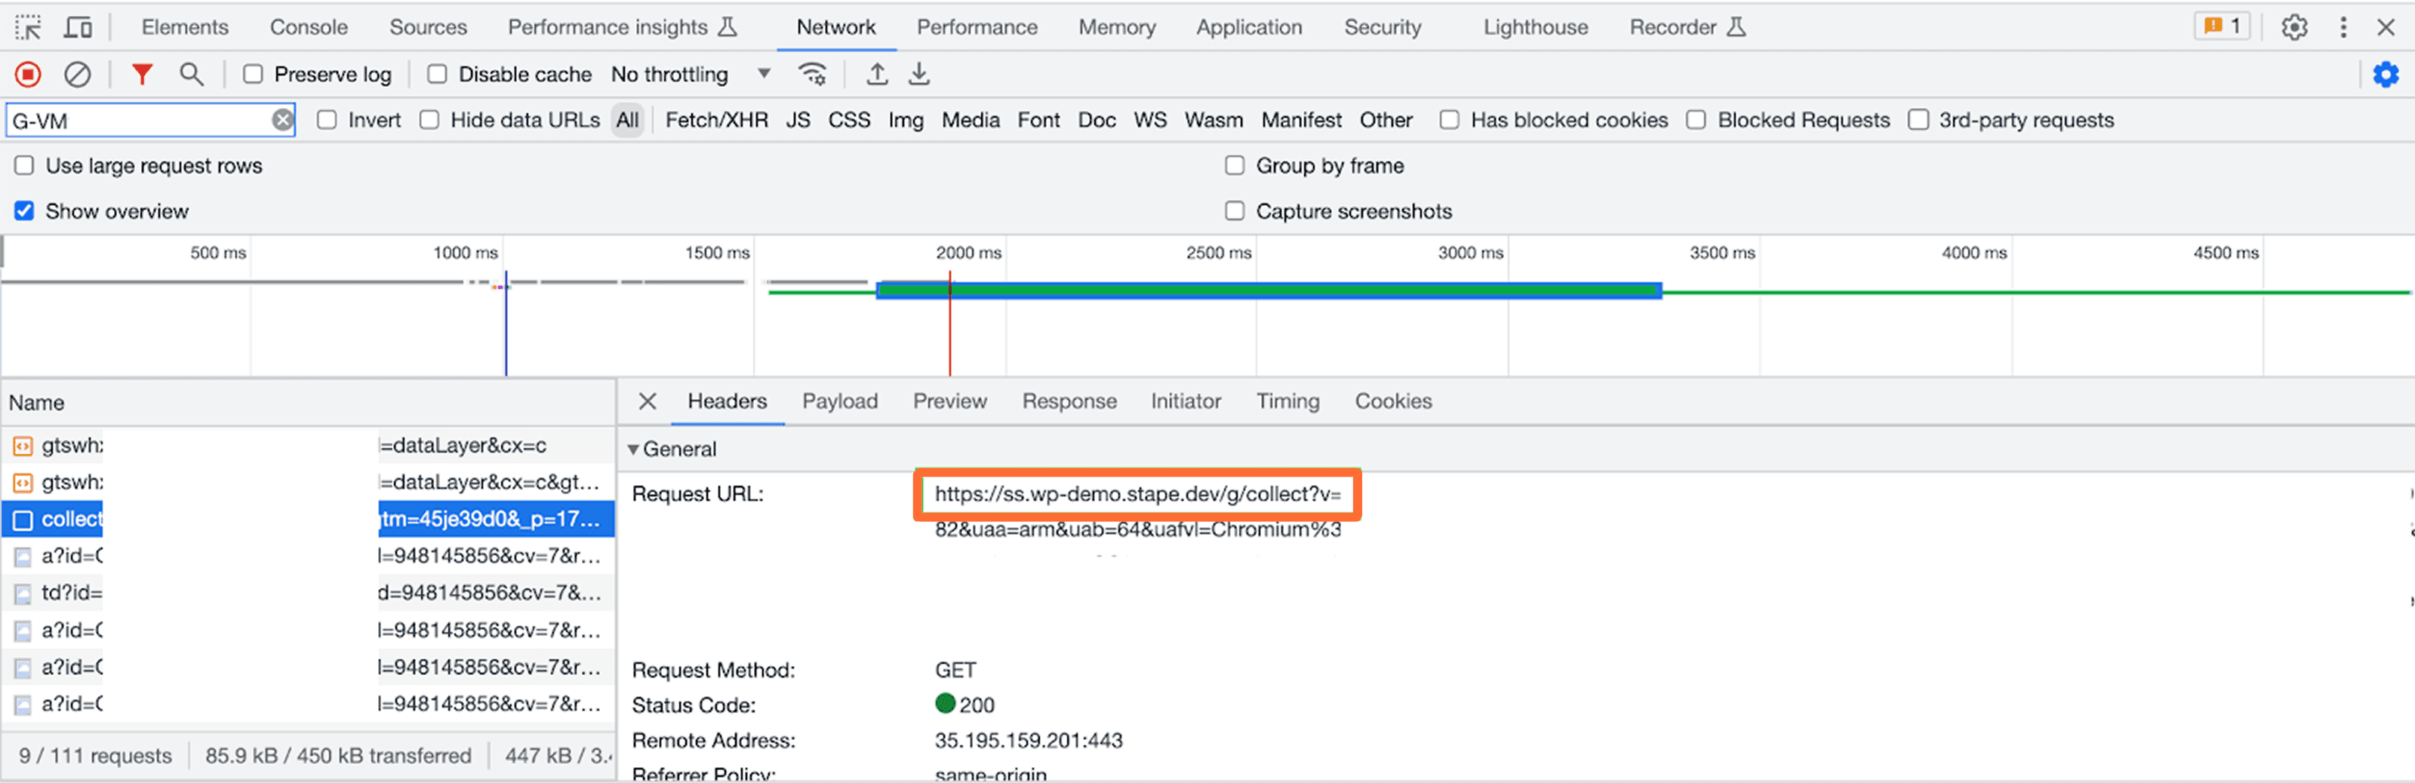Switch to the Payload tab
Image resolution: width=2415 pixels, height=783 pixels.
coord(839,401)
